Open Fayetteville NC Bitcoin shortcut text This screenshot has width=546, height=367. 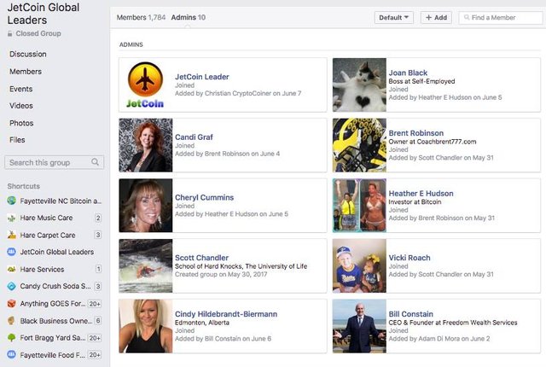click(x=61, y=201)
